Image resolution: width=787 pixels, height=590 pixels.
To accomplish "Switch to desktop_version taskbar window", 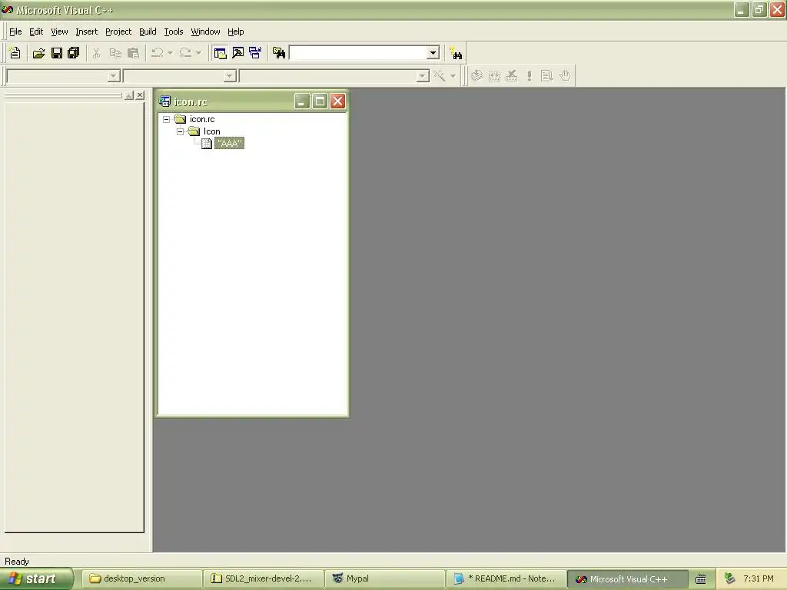I will coord(142,578).
